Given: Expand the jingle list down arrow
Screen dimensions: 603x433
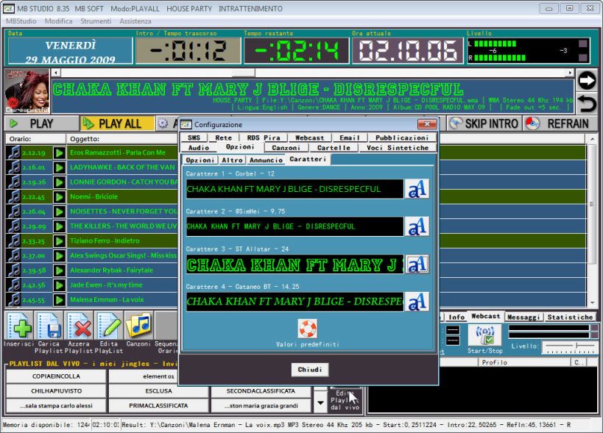Looking at the screenshot, I should click(320, 403).
